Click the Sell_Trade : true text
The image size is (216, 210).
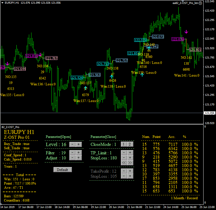17,148
